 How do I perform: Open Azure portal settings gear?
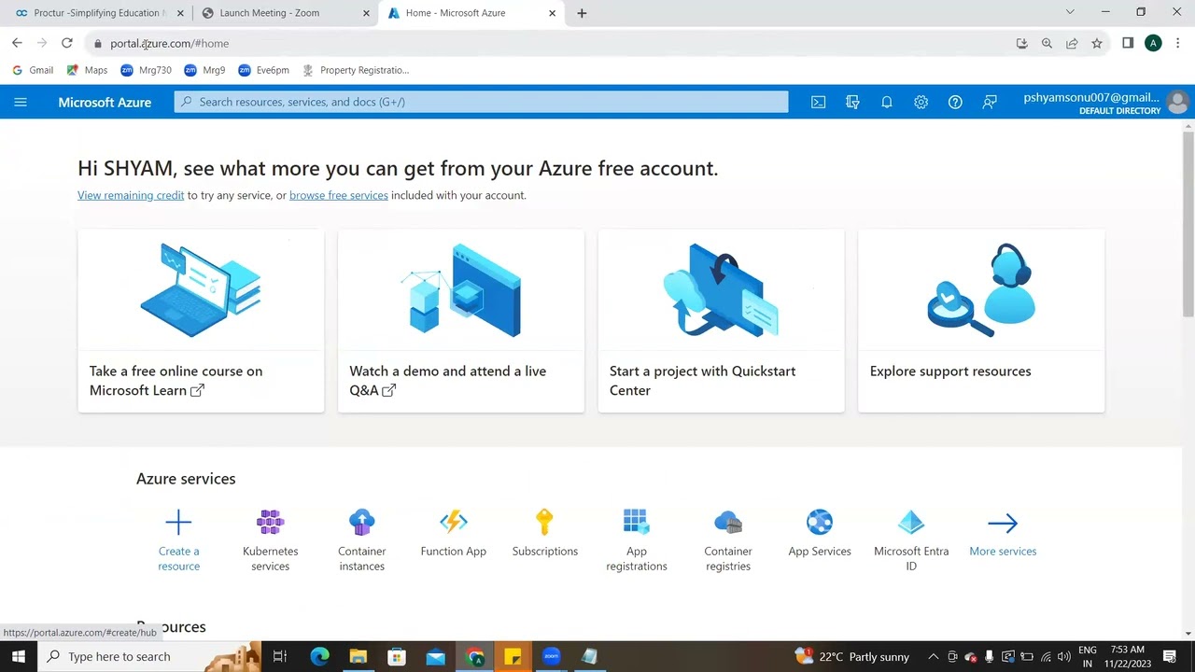click(x=921, y=102)
